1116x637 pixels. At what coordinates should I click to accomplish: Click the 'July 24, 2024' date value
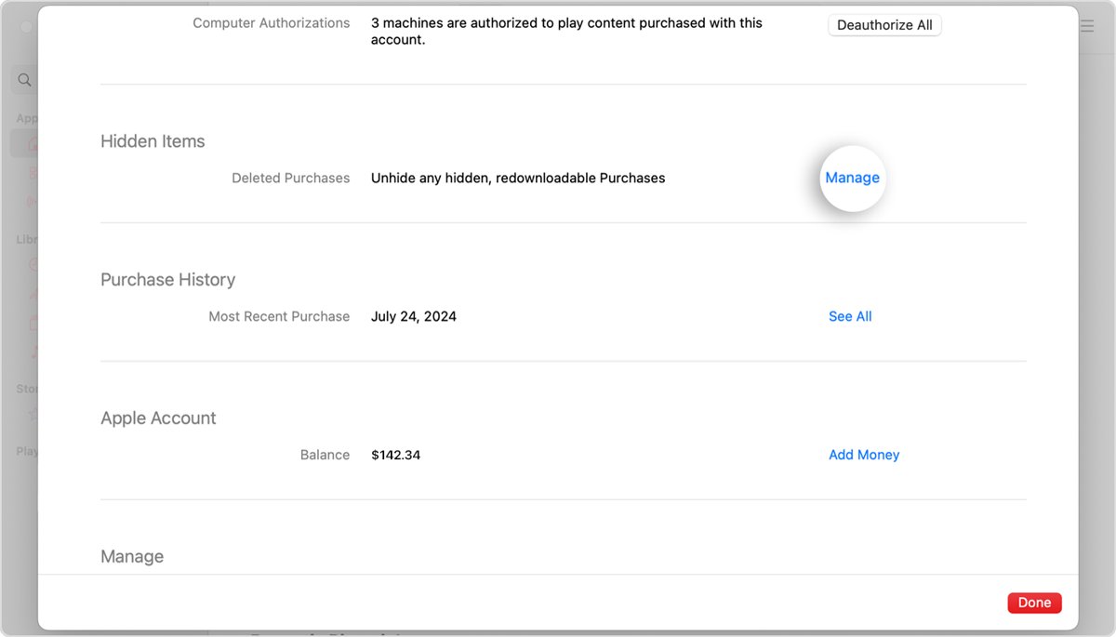(414, 316)
